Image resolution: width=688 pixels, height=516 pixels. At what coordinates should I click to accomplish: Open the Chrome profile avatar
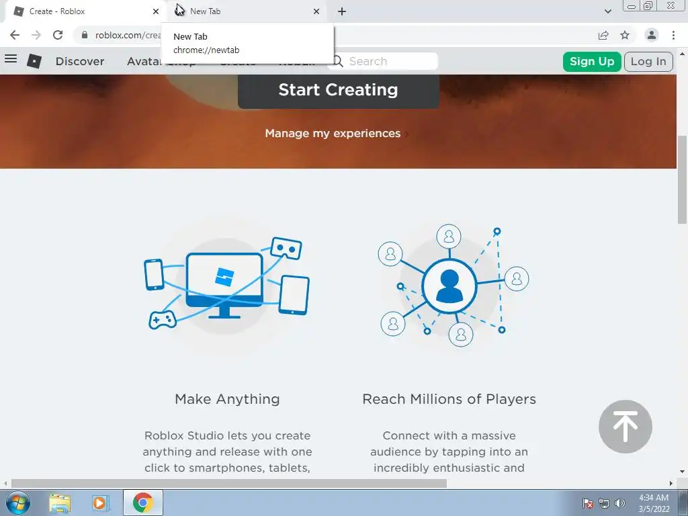click(x=652, y=35)
